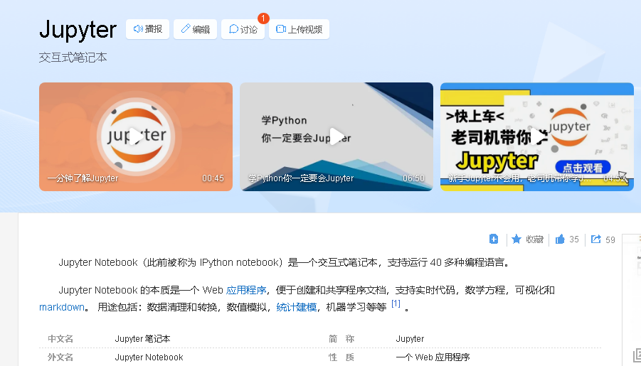641x366 pixels.
Task: Click the 上传视频 upload video button
Action: 300,29
